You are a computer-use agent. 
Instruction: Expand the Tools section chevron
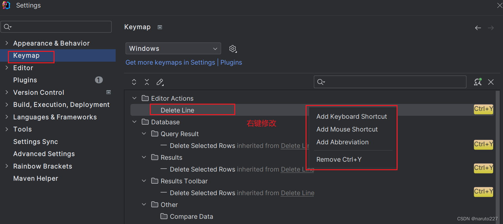point(7,129)
